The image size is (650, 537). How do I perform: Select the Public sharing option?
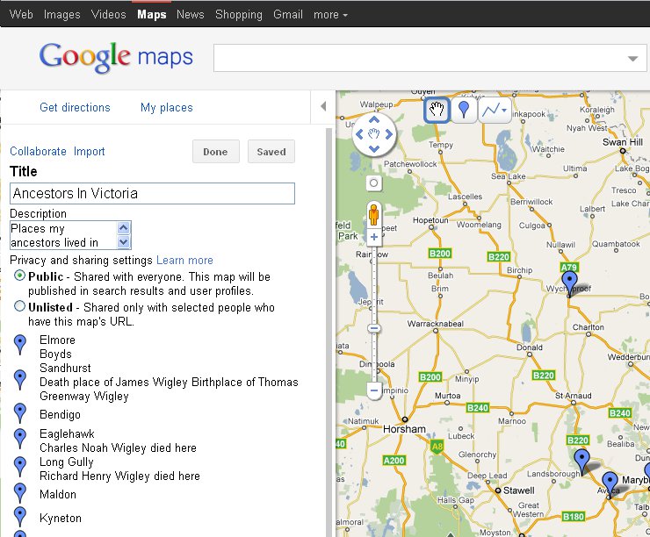click(19, 276)
